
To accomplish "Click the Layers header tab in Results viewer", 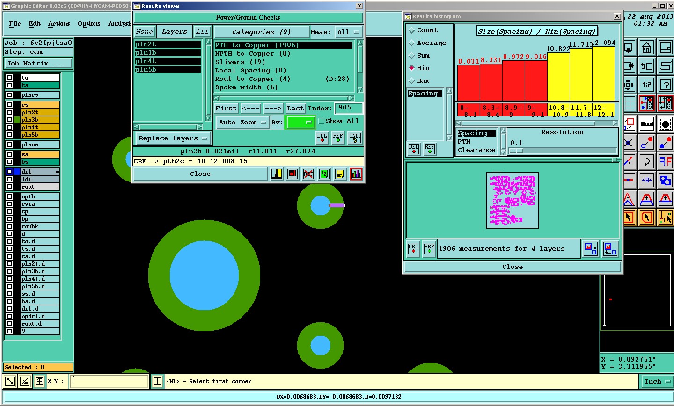I will [174, 32].
